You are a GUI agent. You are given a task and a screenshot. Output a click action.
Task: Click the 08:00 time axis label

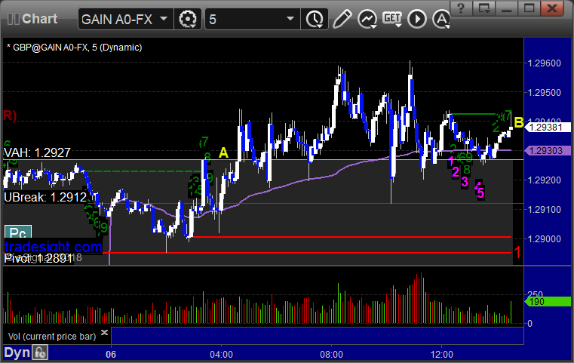click(x=331, y=355)
